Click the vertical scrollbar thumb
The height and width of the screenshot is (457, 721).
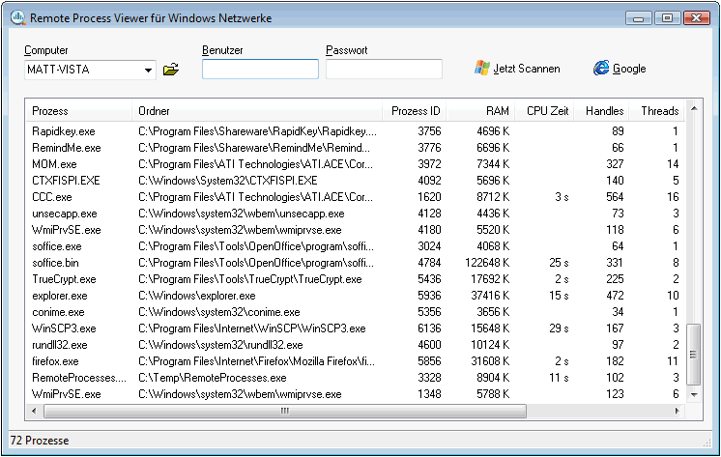tap(693, 355)
